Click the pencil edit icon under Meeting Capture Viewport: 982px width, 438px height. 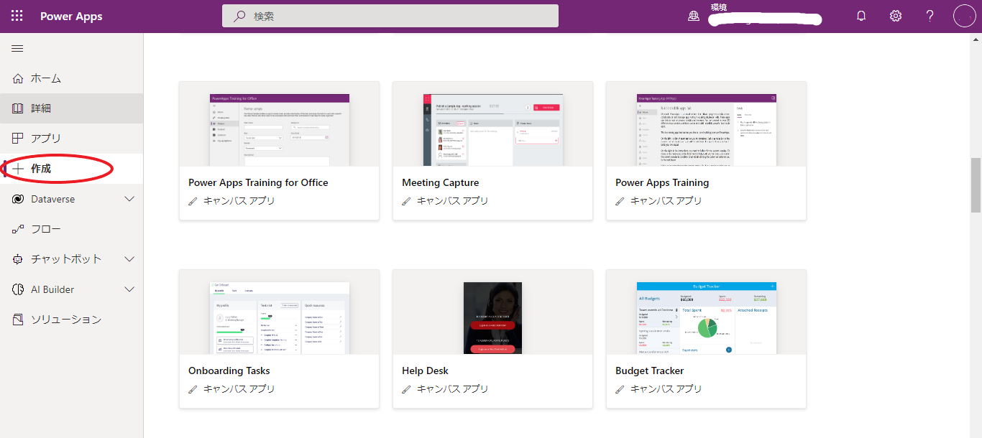point(406,202)
